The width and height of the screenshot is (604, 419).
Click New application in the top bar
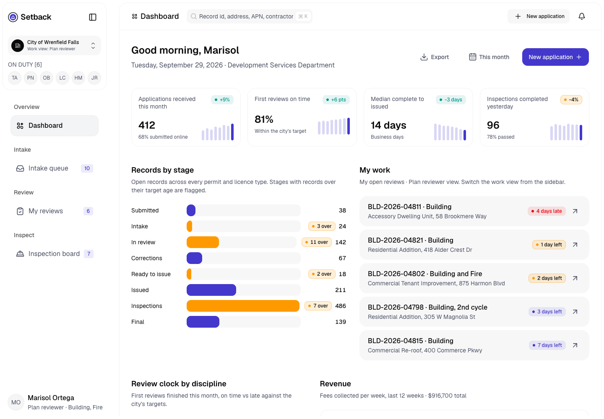[539, 16]
